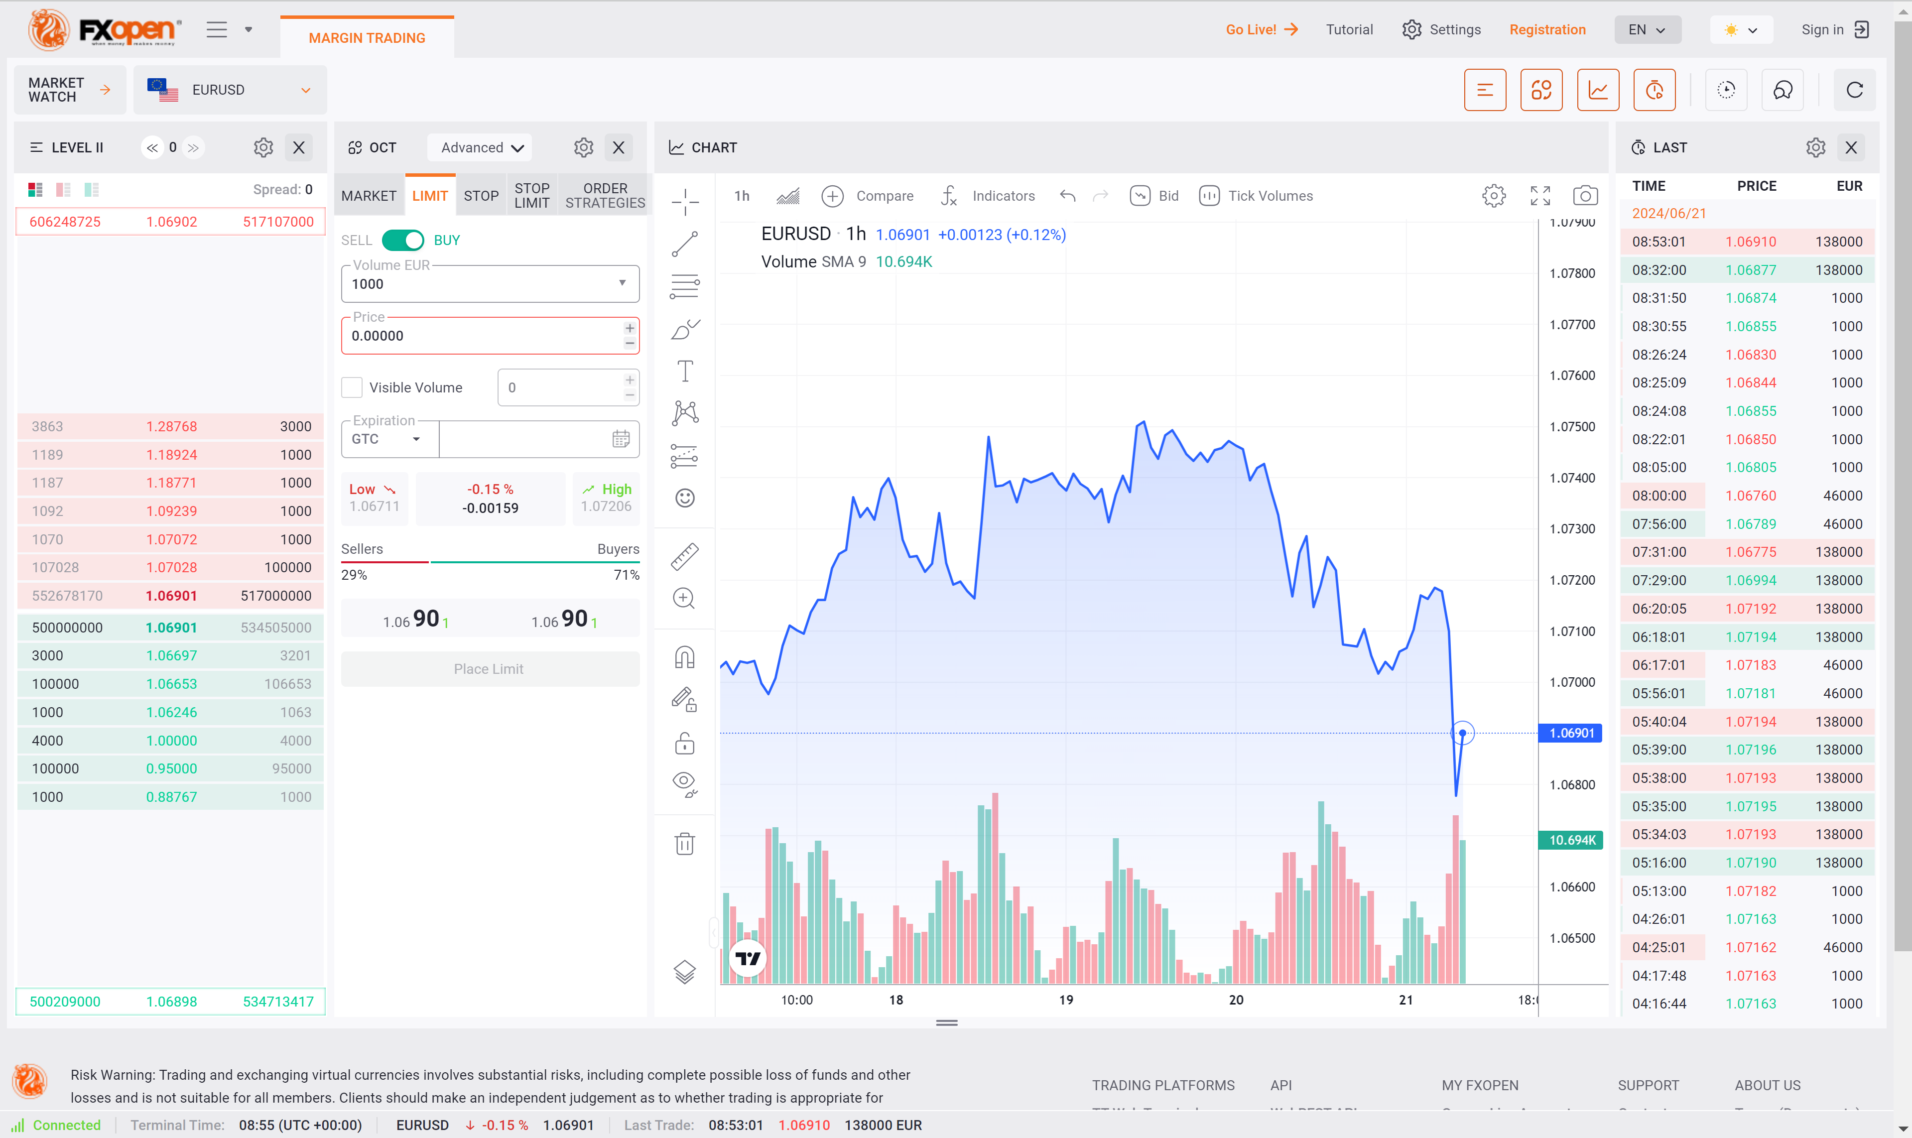Select the trend line drawing tool
1912x1138 pixels.
pos(685,245)
